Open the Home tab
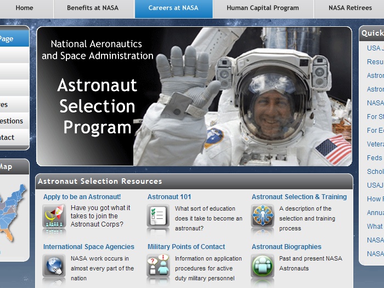Image resolution: width=384 pixels, height=288 pixels. pos(25,8)
